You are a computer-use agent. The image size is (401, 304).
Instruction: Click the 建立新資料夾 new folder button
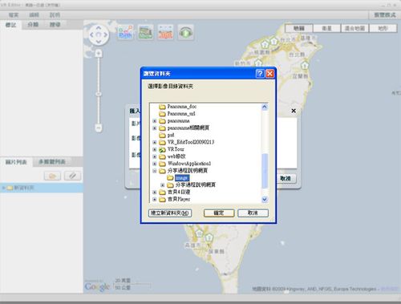pos(170,213)
